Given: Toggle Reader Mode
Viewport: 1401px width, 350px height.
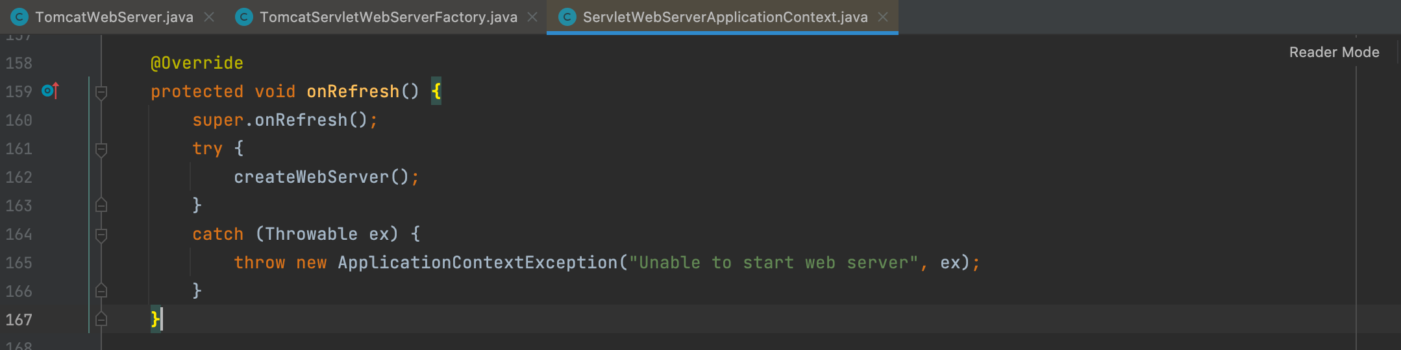Looking at the screenshot, I should pyautogui.click(x=1334, y=52).
